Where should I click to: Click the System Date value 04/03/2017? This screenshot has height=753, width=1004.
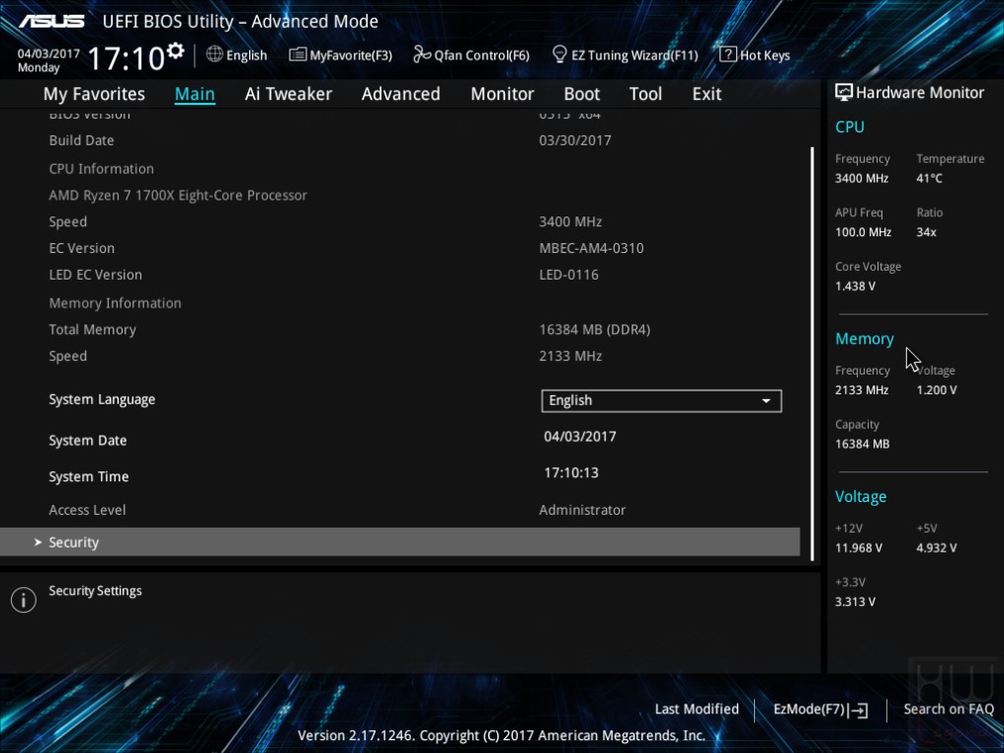580,437
